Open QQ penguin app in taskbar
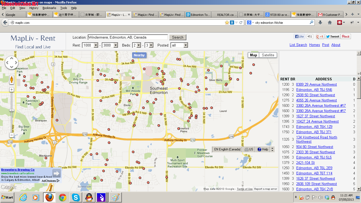Screen dimensions: 361x203 click(89, 197)
